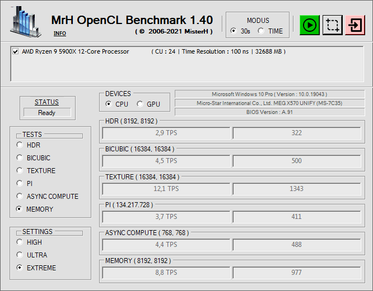This screenshot has width=373, height=291.
Task: Click the MEG X570 UNIFY motherboard field
Action: (269, 103)
